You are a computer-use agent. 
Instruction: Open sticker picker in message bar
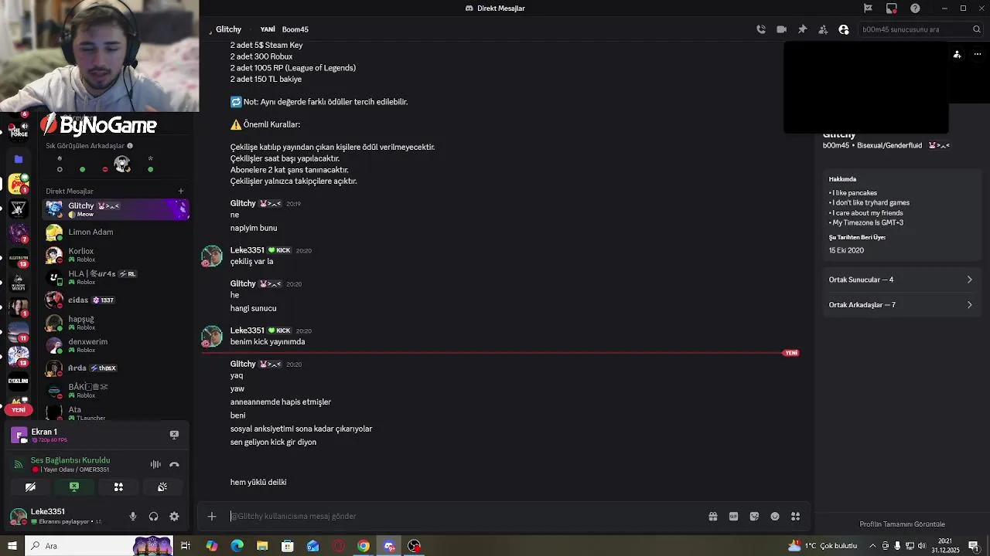(754, 516)
